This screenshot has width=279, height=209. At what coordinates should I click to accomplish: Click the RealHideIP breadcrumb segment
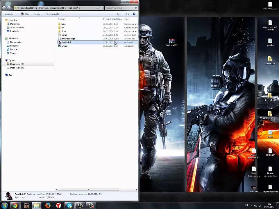(x=73, y=8)
